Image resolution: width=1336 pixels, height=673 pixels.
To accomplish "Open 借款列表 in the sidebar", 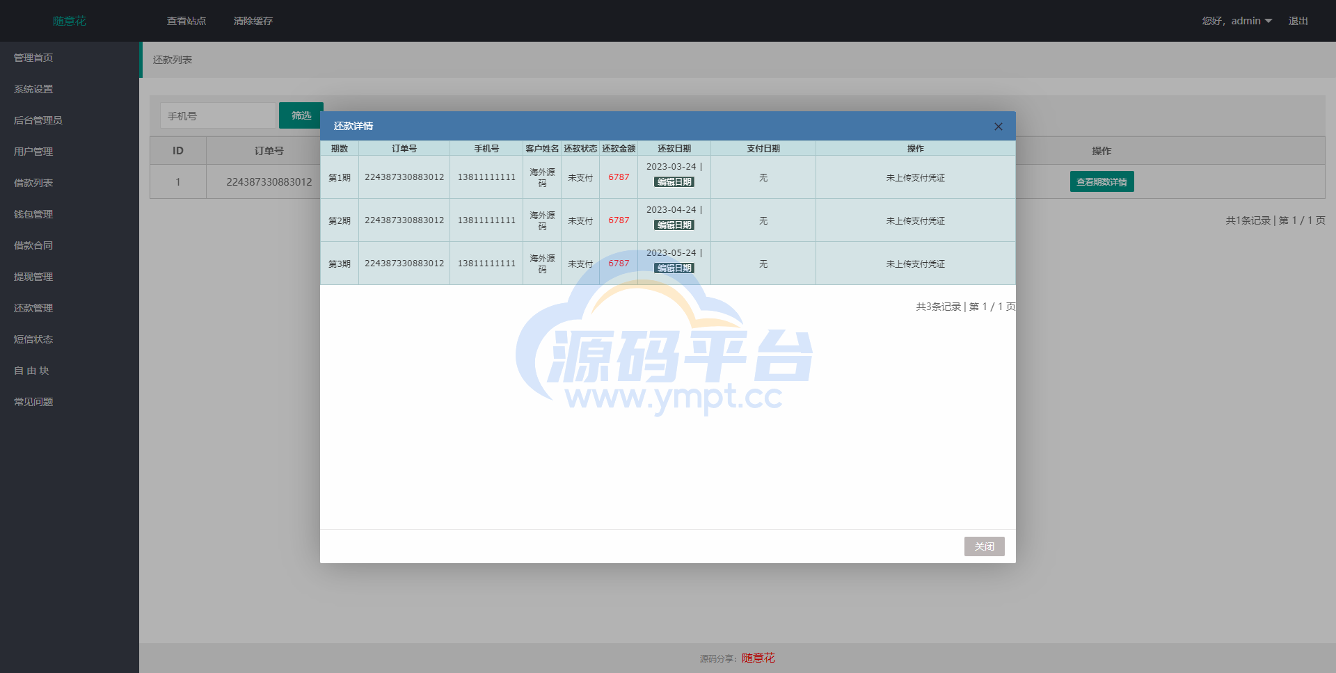I will [33, 183].
